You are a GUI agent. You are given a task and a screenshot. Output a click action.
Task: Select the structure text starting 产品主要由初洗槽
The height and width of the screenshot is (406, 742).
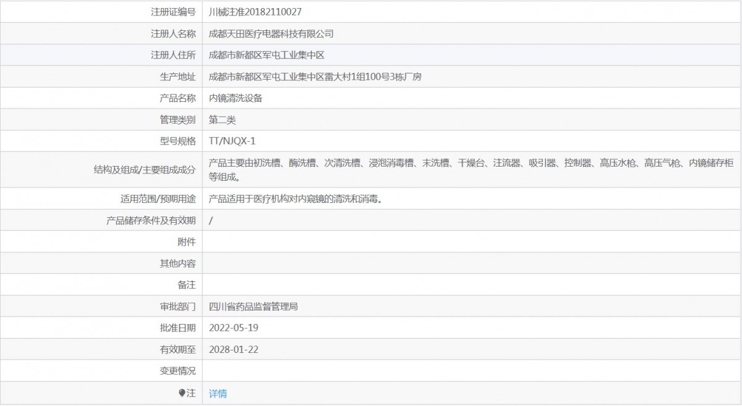(471, 170)
